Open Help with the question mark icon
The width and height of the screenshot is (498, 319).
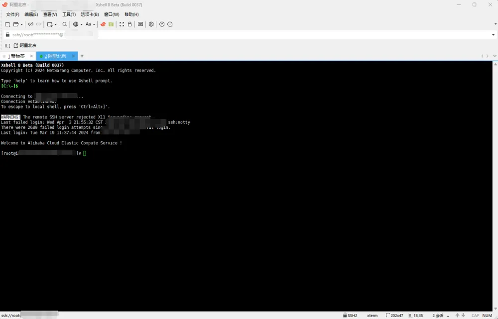162,24
